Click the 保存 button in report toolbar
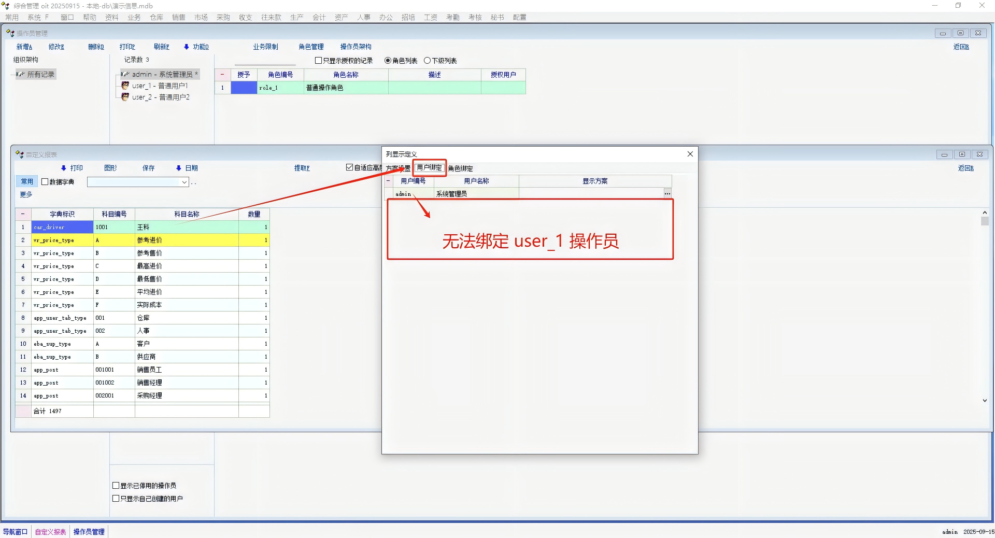Viewport: 995px width, 538px height. pos(149,168)
